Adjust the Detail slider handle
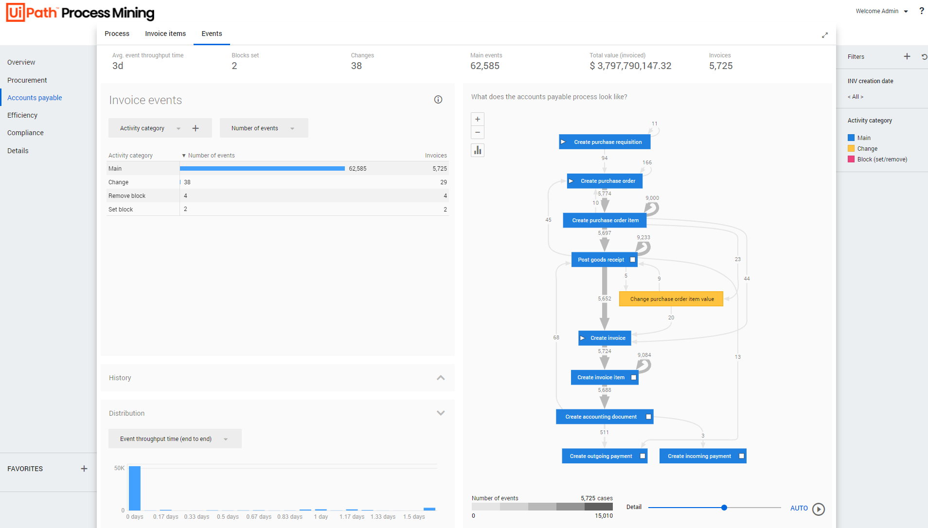The image size is (928, 528). point(724,508)
